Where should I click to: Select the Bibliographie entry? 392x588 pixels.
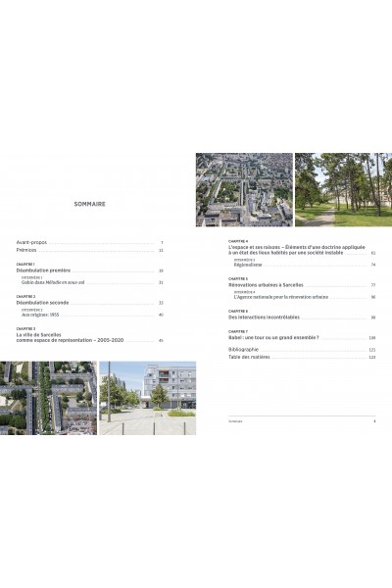click(302, 350)
